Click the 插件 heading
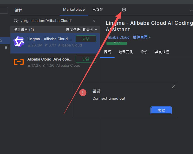This screenshot has height=154, width=193. pos(19,10)
